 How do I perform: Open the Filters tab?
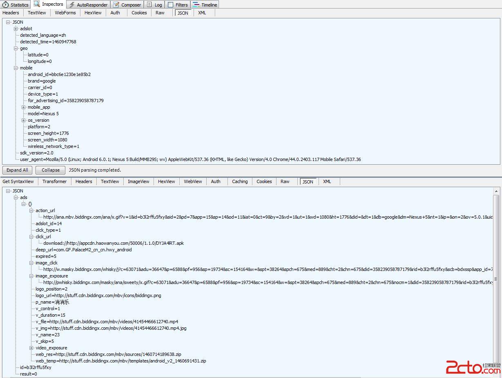[178, 5]
